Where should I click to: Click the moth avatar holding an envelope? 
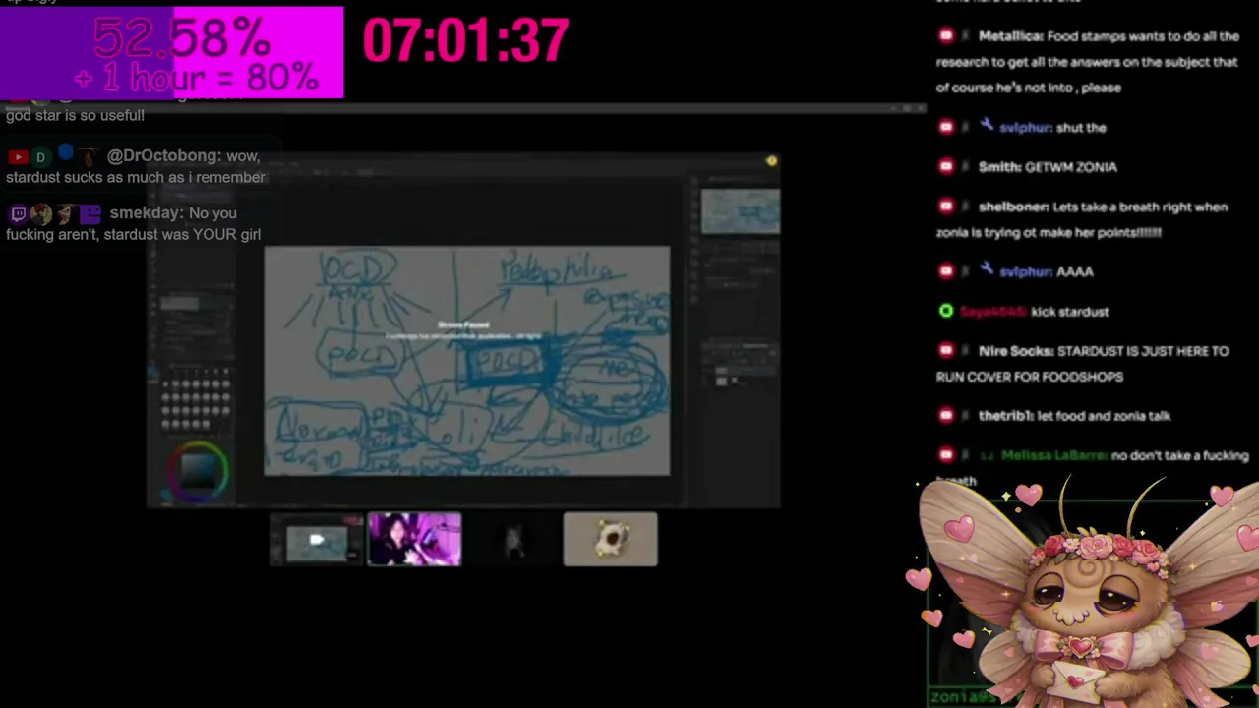(1088, 594)
